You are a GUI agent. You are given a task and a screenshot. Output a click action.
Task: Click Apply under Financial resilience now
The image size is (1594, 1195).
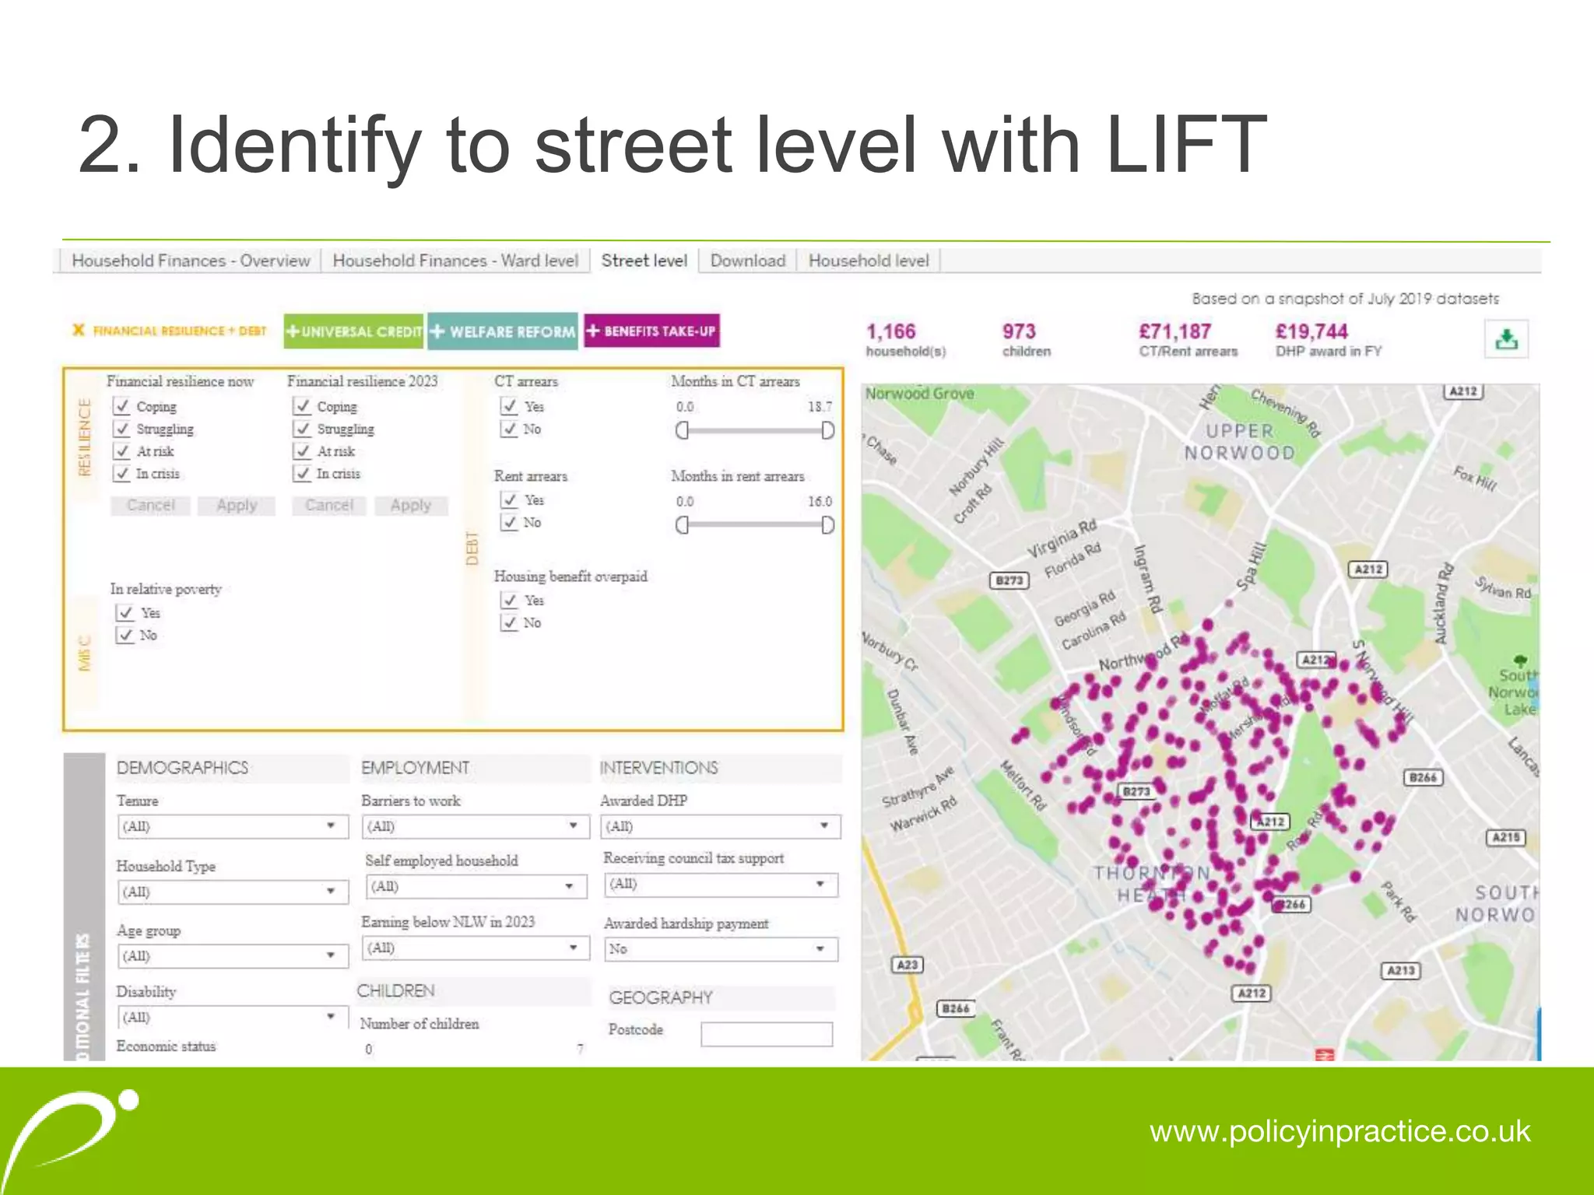(x=237, y=506)
